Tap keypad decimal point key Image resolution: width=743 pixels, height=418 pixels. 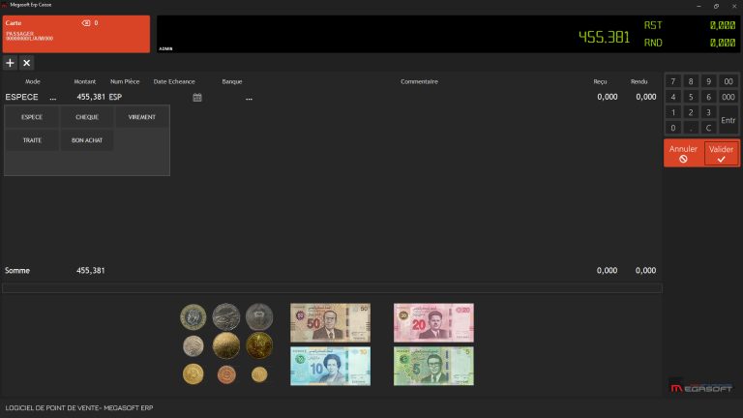[x=691, y=128]
